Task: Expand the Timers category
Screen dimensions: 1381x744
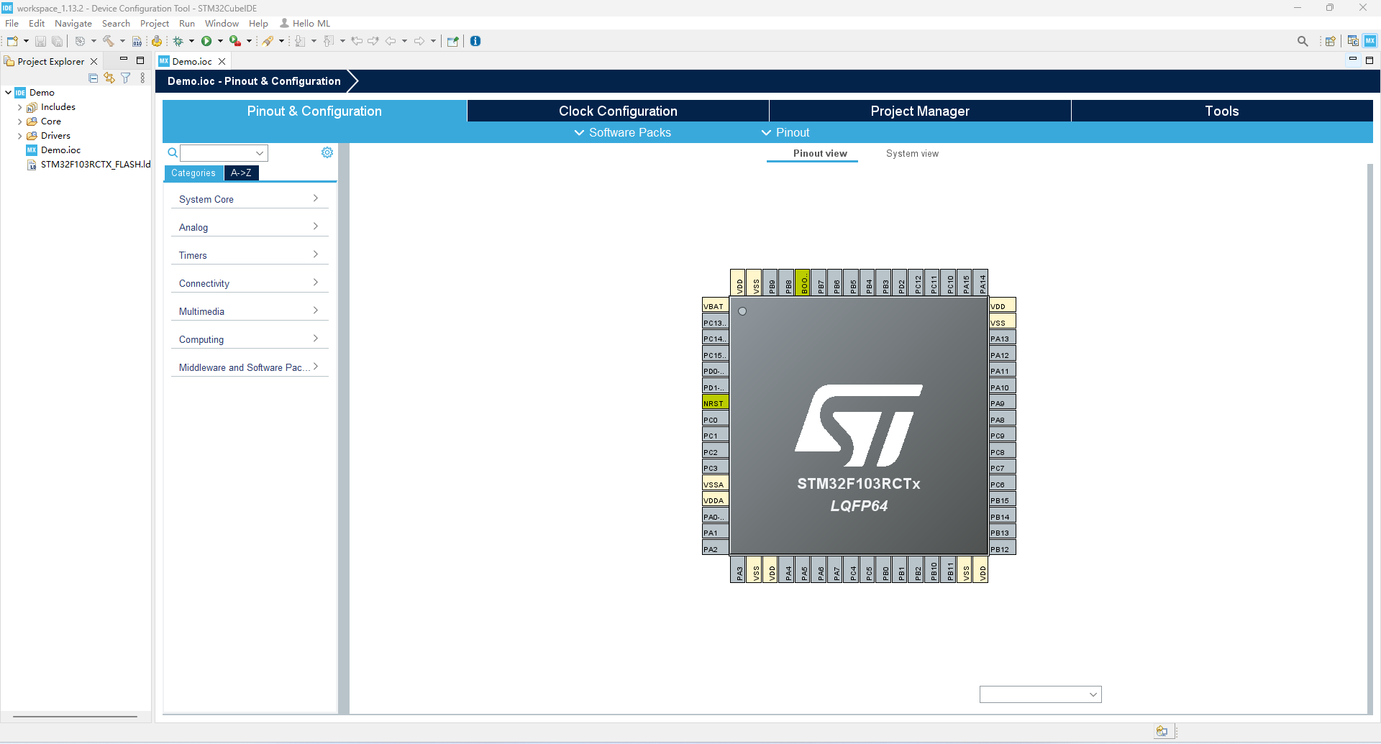Action: [250, 255]
